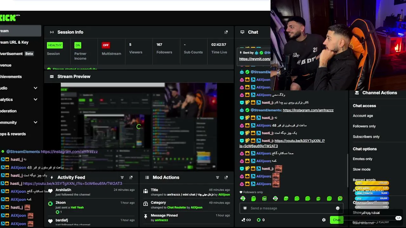Viewport: 406px width, 228px height.
Task: Click the 02:42:57 Time Live value
Action: tap(219, 45)
